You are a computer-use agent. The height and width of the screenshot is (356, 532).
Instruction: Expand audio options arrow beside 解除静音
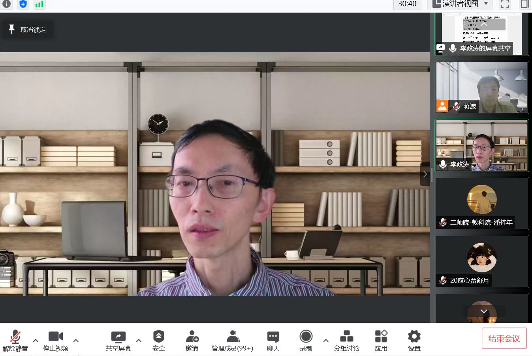pos(36,340)
